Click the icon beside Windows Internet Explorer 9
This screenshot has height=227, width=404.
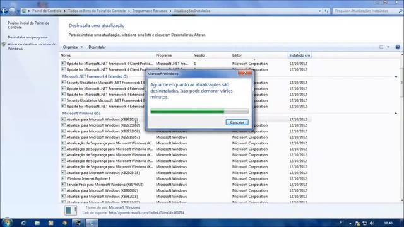[x=63, y=178]
